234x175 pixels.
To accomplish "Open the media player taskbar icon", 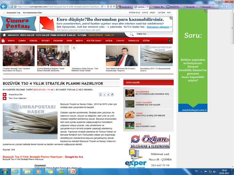I will coord(38,172).
